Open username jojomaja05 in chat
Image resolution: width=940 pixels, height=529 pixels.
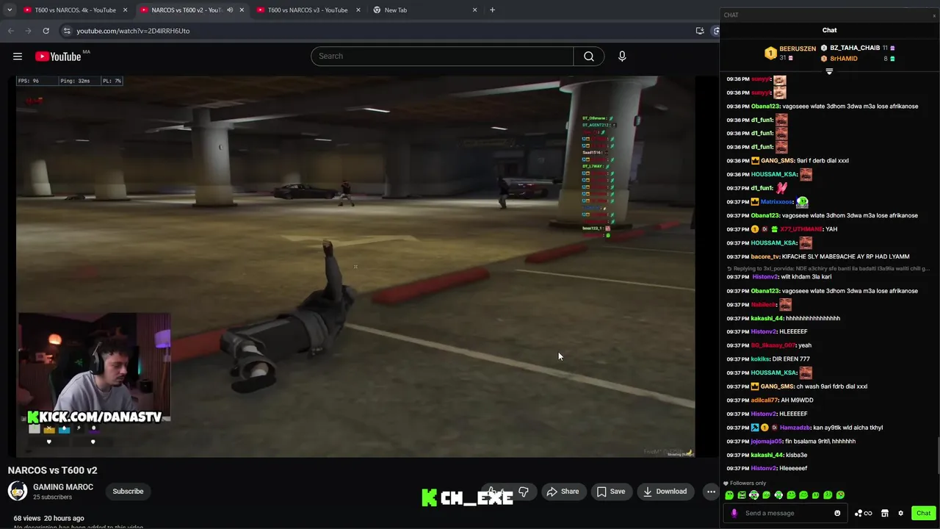tap(767, 442)
